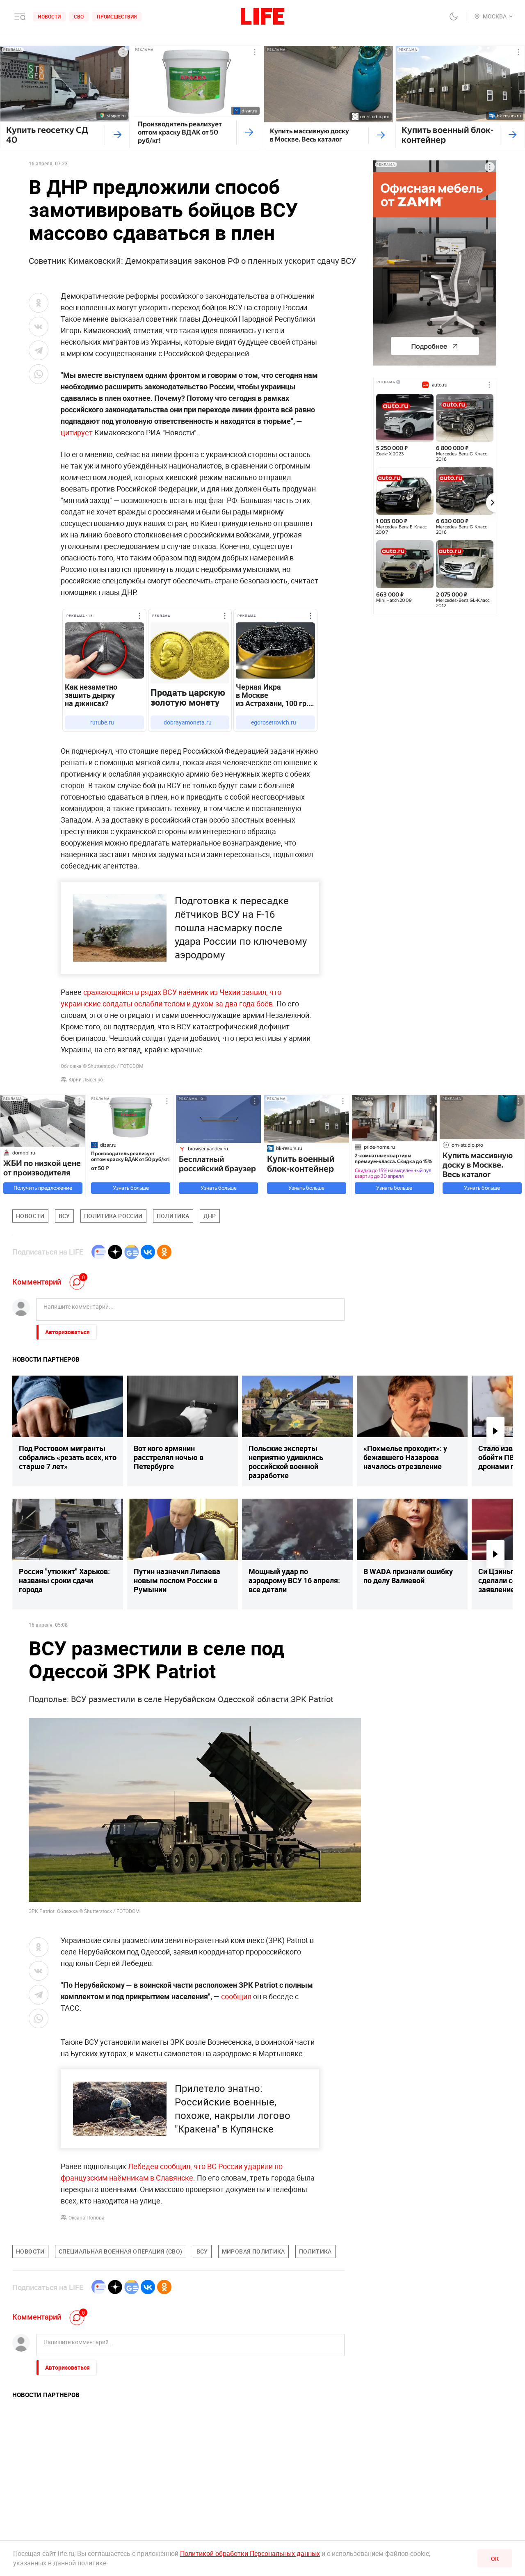
Task: Share first article via Telegram icon
Action: click(x=38, y=350)
